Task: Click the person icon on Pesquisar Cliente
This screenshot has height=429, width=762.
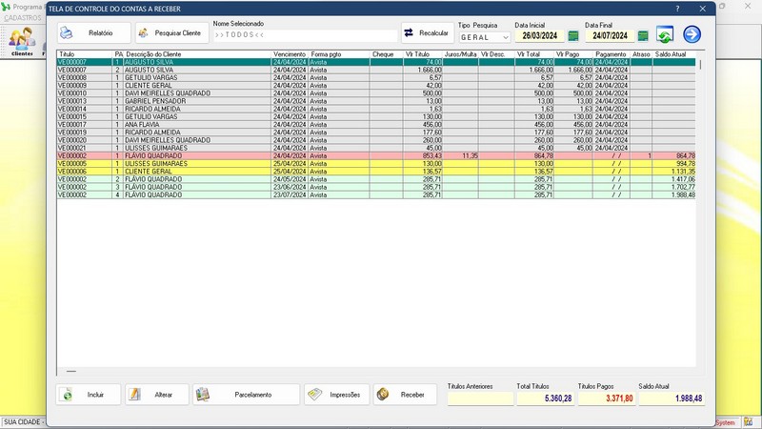Action: (x=143, y=33)
